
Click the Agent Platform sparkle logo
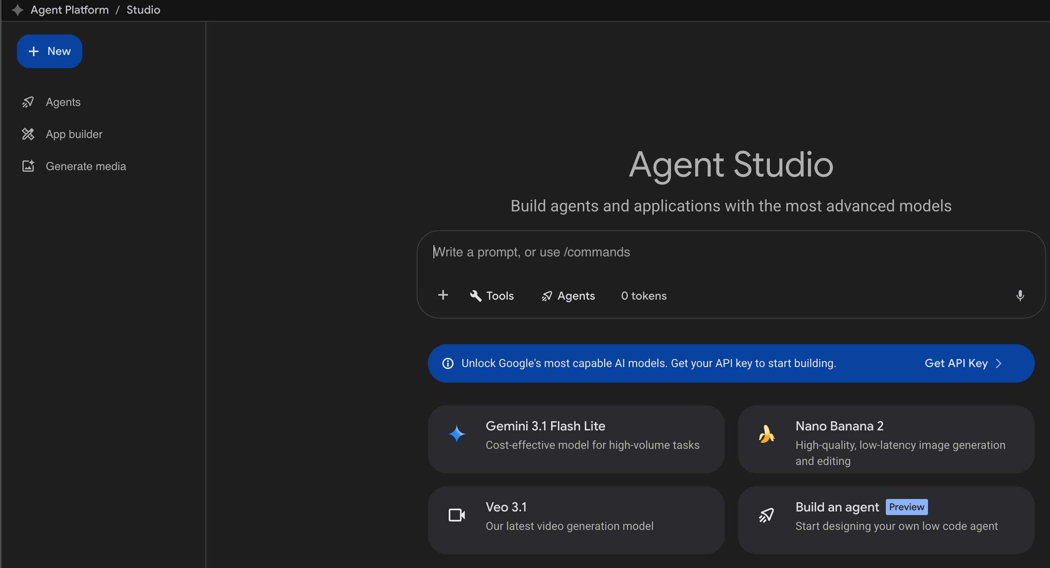[17, 10]
